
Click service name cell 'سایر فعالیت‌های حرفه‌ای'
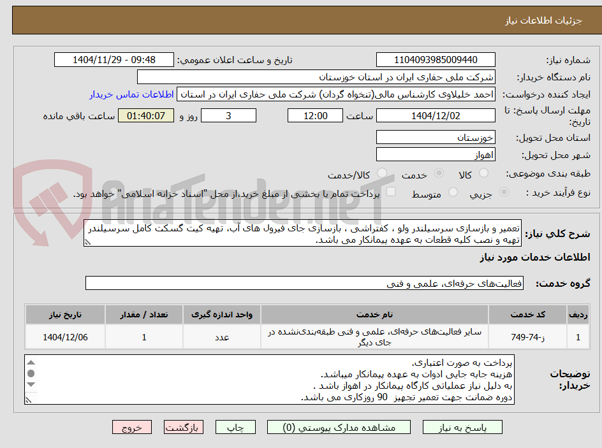(374, 336)
